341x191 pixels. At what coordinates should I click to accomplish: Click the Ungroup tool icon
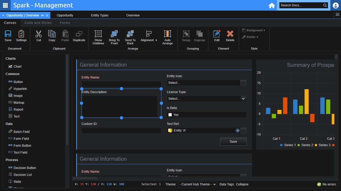click(x=199, y=34)
